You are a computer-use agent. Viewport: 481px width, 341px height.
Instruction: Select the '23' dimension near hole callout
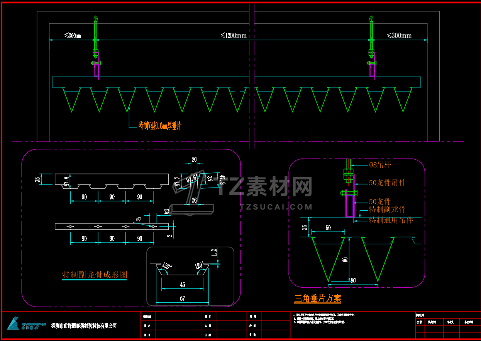[x=167, y=211]
